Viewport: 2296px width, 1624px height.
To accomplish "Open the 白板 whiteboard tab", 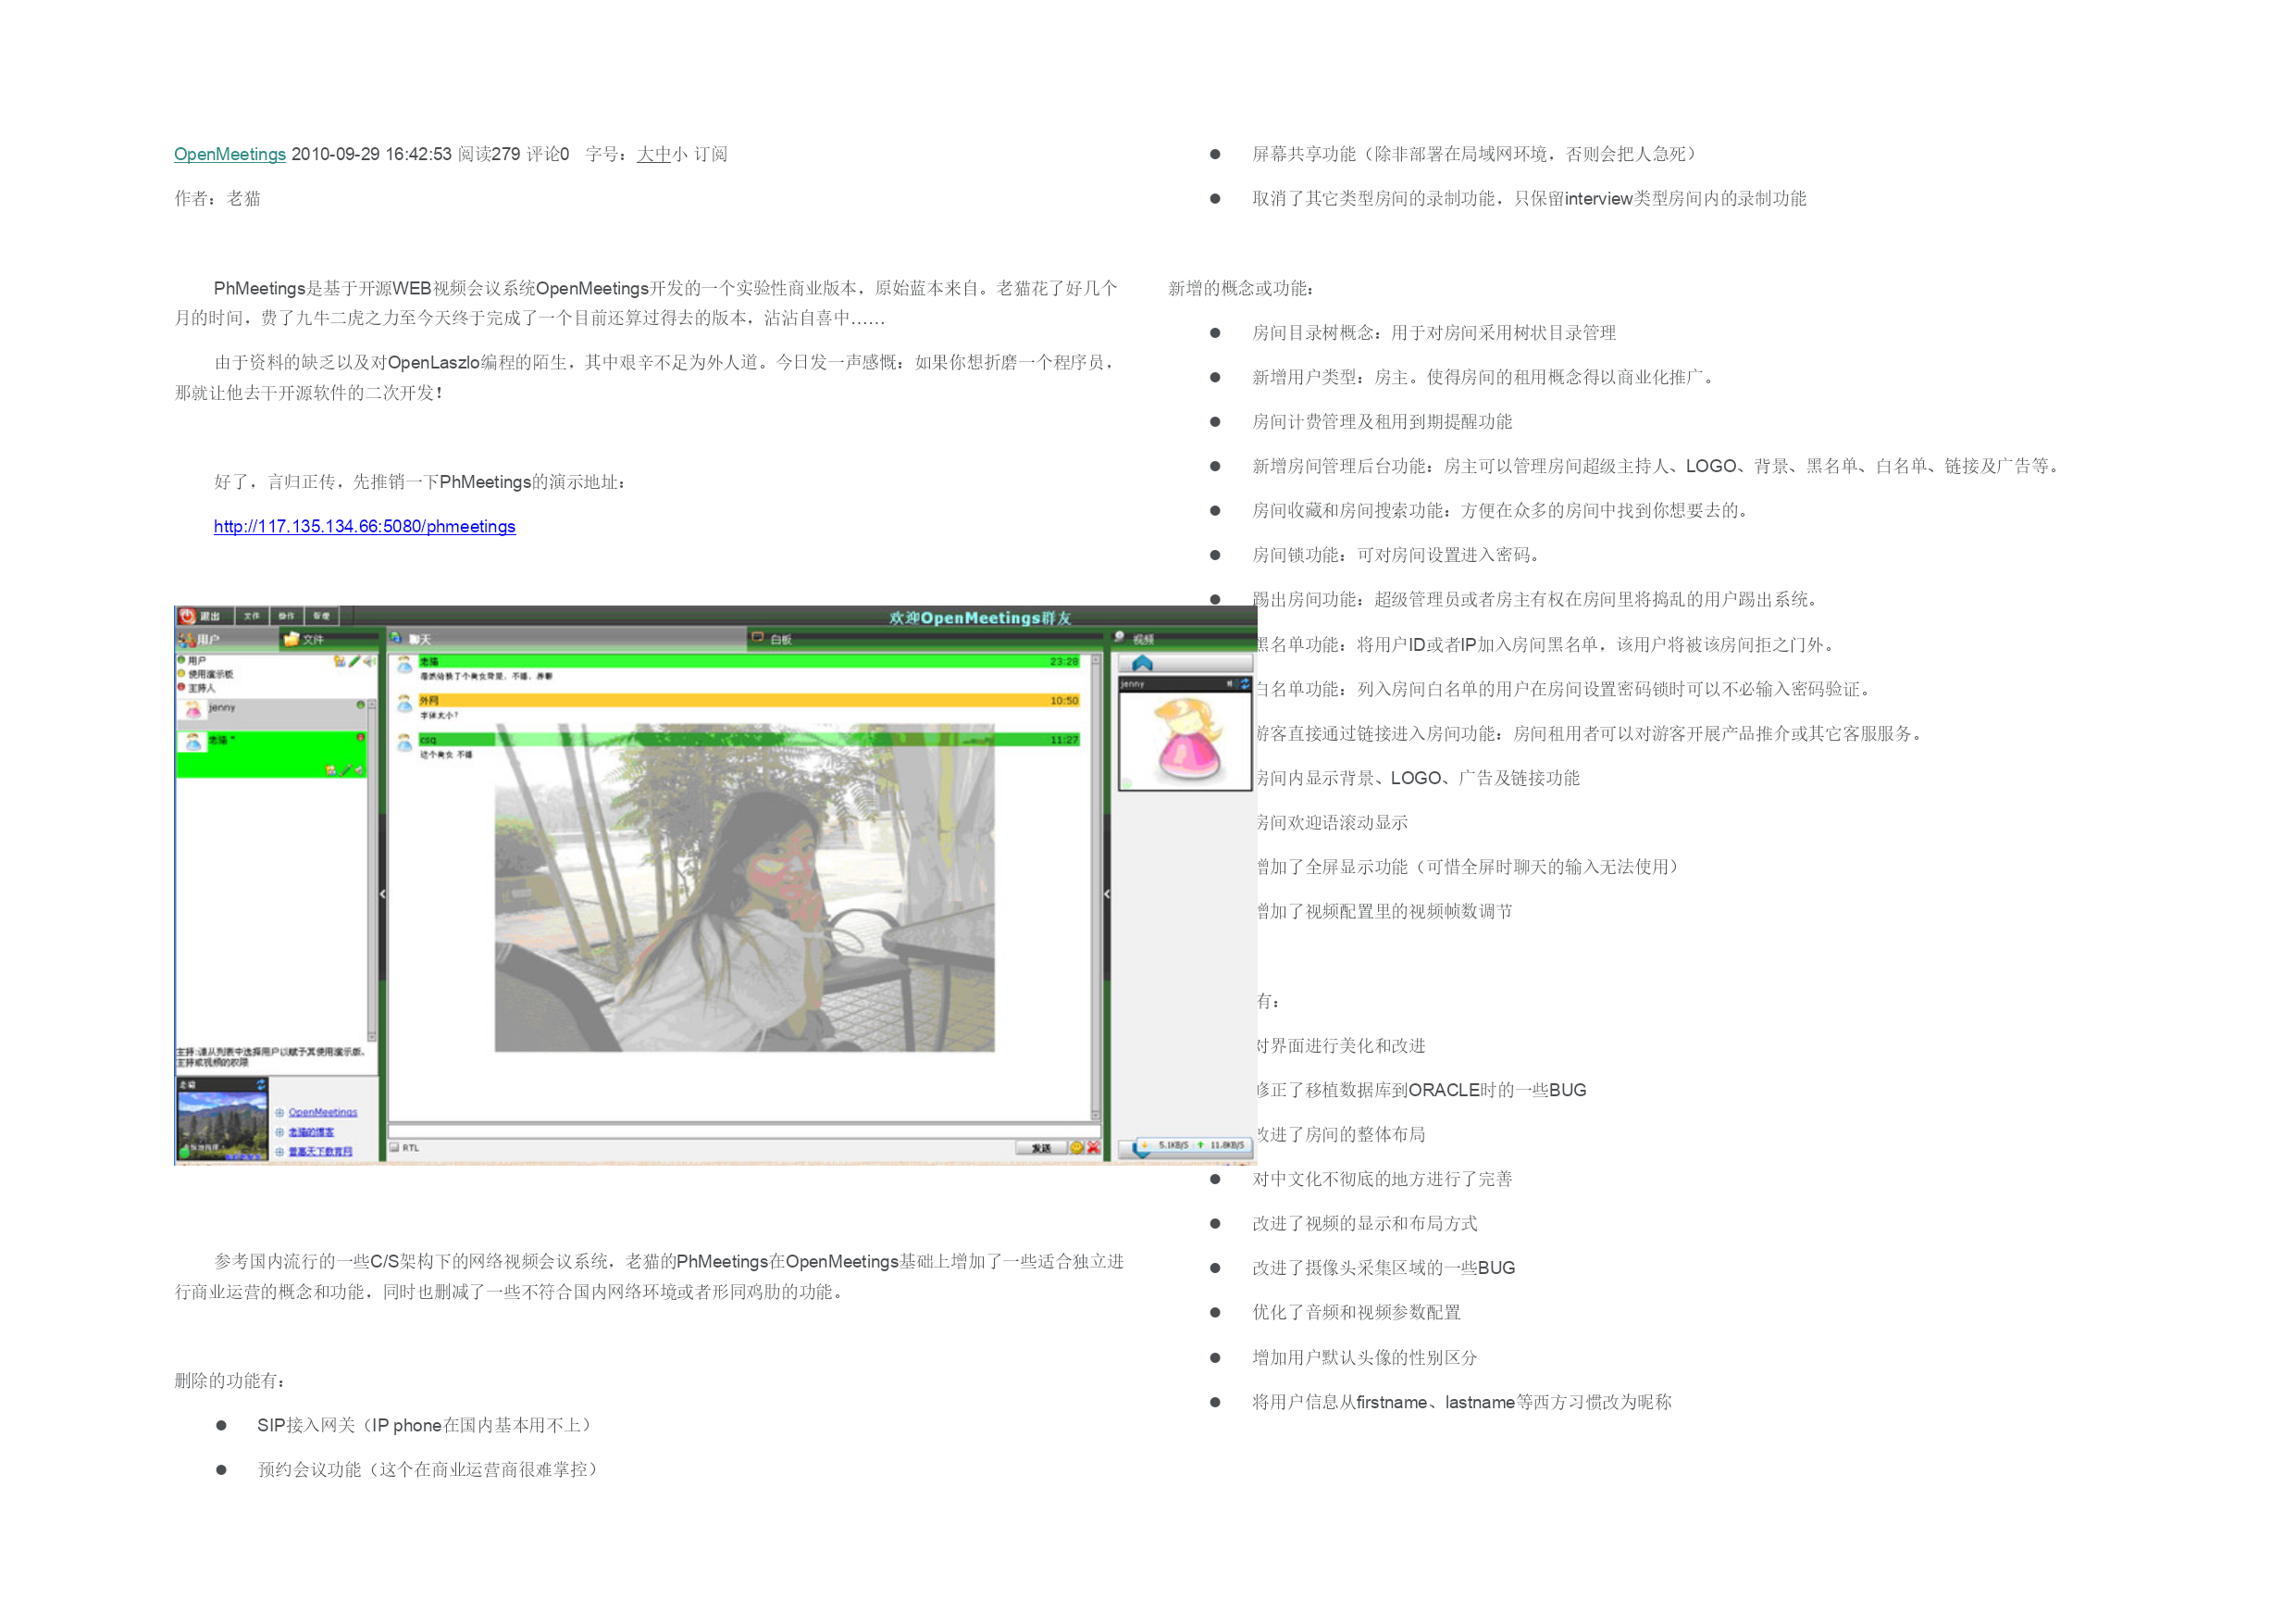I will click(x=924, y=640).
